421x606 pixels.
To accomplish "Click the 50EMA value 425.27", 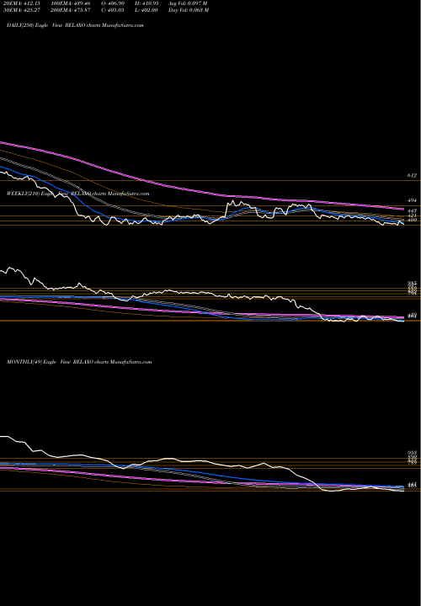I will tap(21, 10).
